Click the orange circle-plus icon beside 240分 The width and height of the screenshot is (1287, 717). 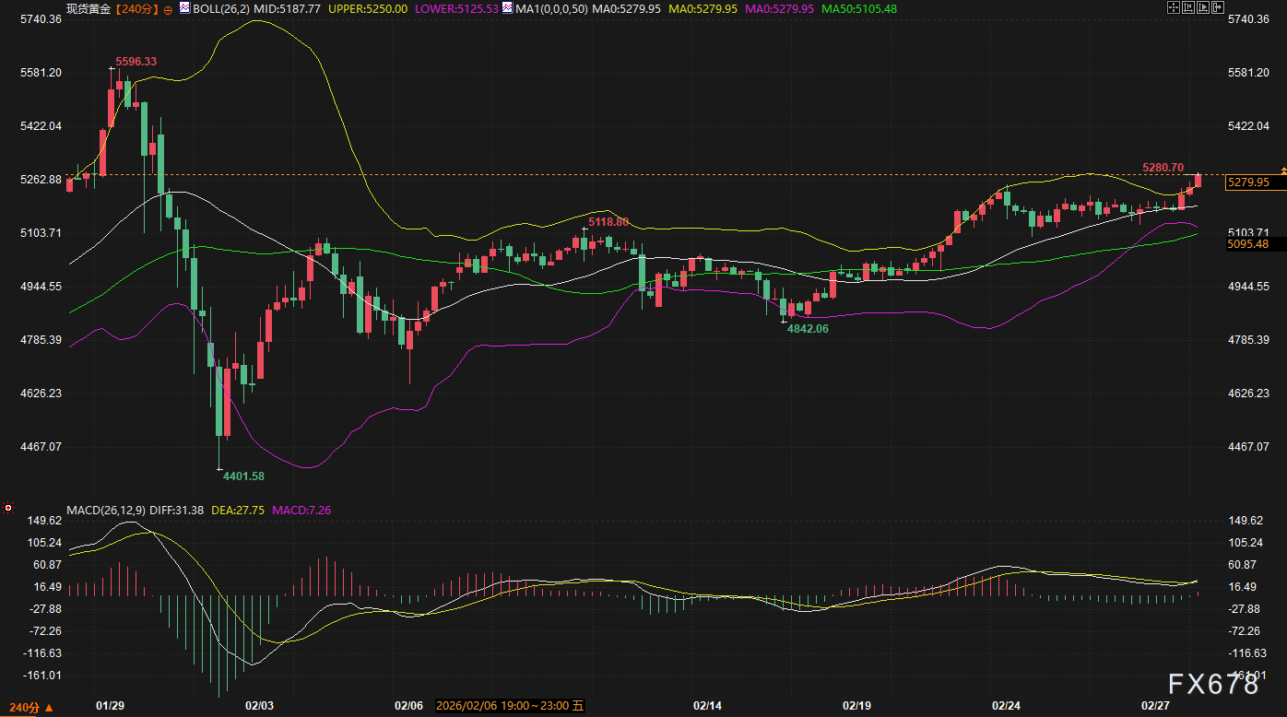pos(168,9)
